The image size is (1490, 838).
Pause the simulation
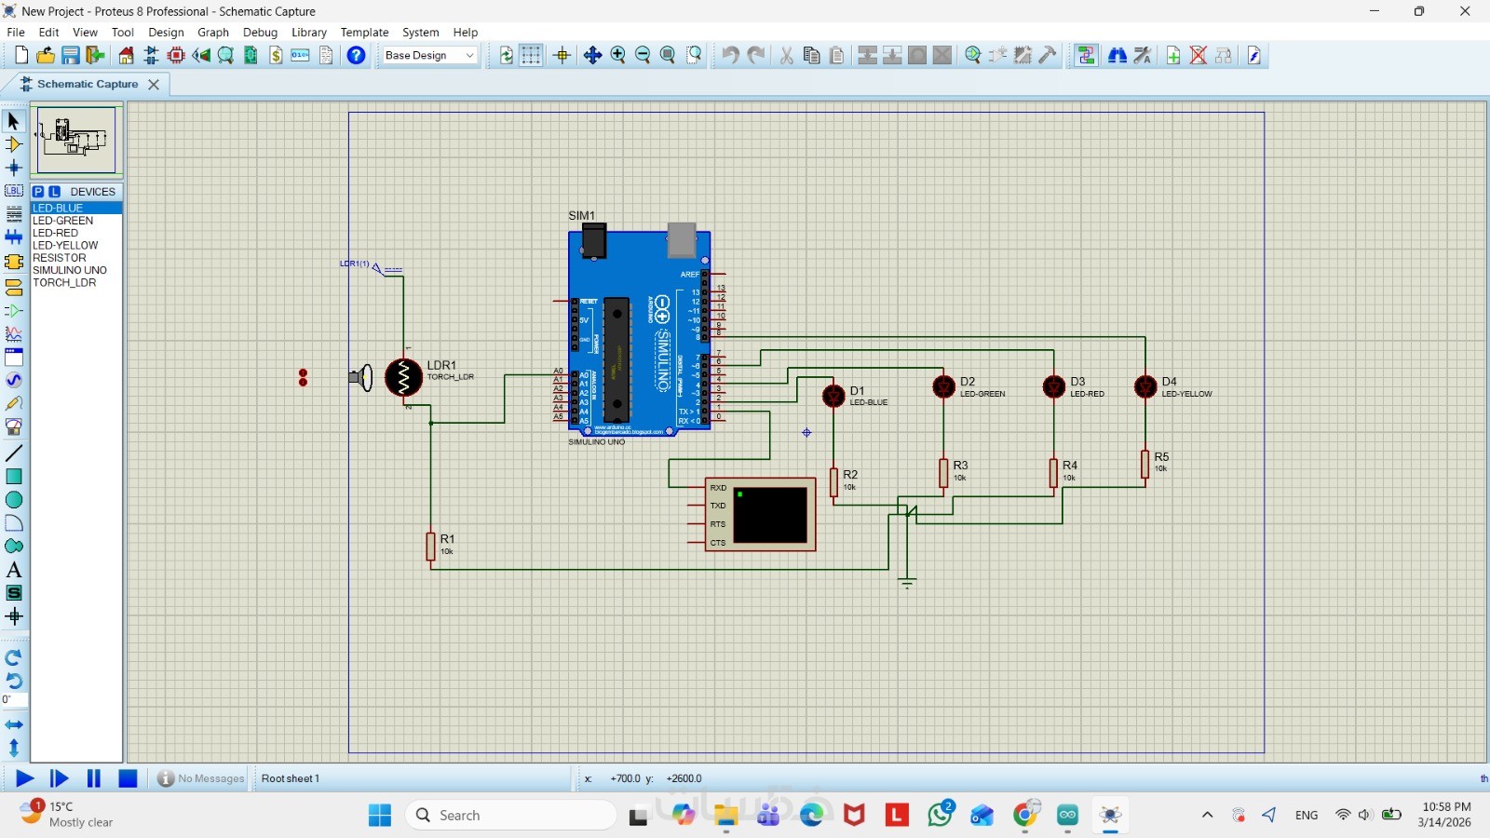tap(93, 778)
